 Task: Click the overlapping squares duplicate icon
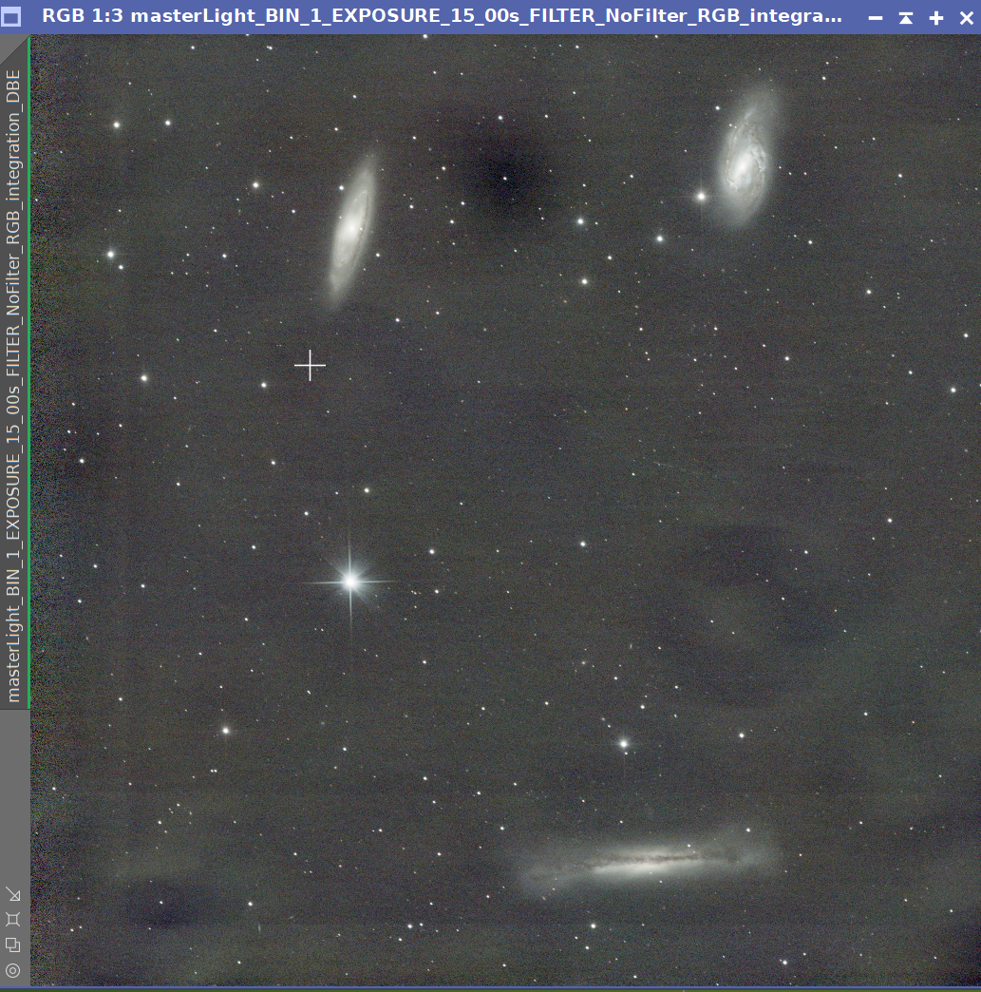point(12,944)
